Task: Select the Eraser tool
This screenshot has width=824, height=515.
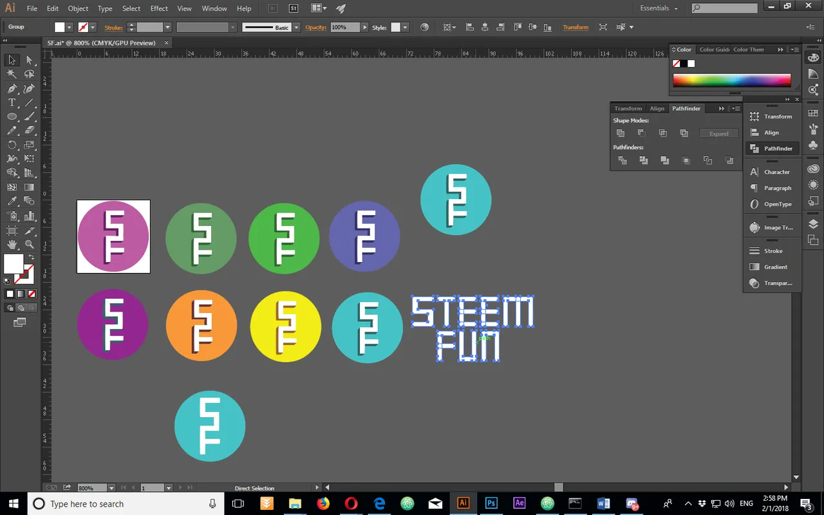Action: coord(29,131)
